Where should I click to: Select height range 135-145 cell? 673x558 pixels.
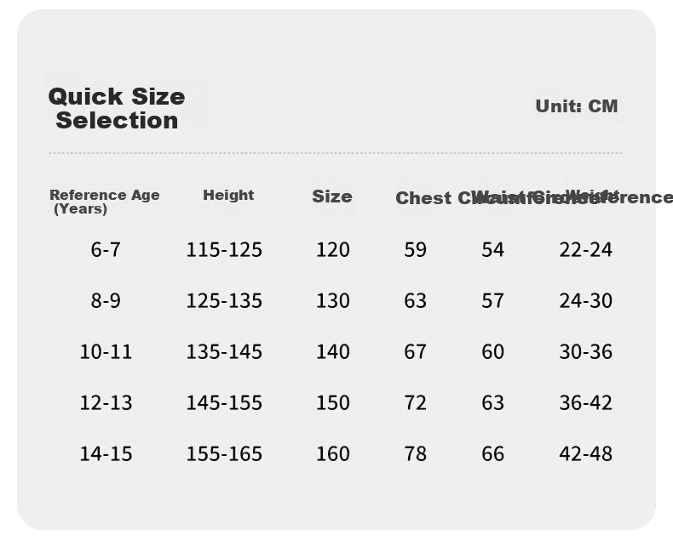point(224,352)
